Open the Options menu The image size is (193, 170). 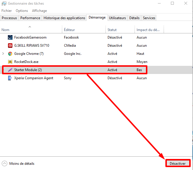[x=22, y=11]
